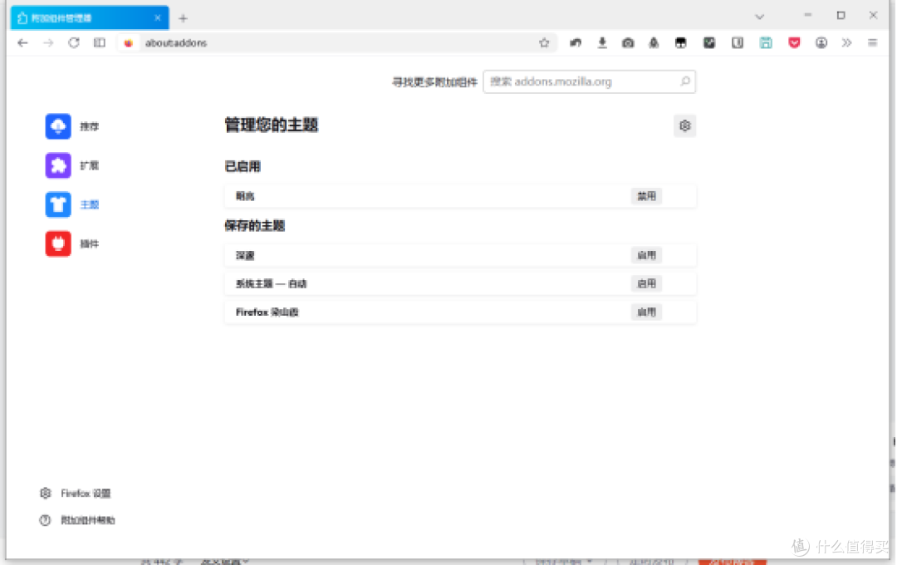Open the 插件 label in sidebar
The height and width of the screenshot is (565, 897).
point(90,243)
